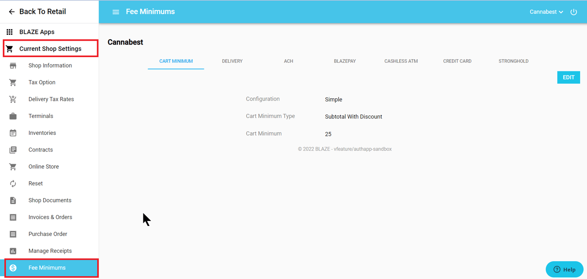The width and height of the screenshot is (587, 279).
Task: Open the Help widget
Action: (564, 269)
